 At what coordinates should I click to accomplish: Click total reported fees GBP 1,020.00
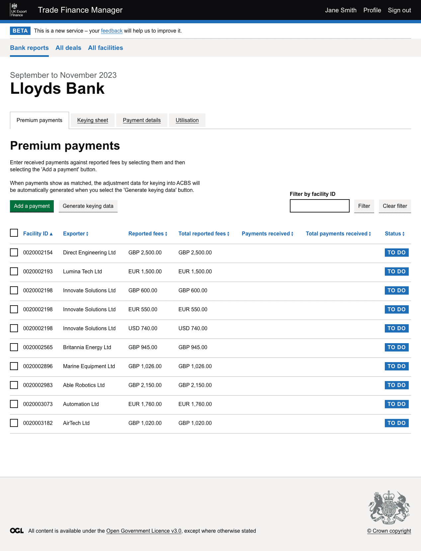coord(195,423)
